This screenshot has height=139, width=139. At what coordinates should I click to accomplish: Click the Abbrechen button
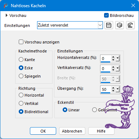[72, 131]
